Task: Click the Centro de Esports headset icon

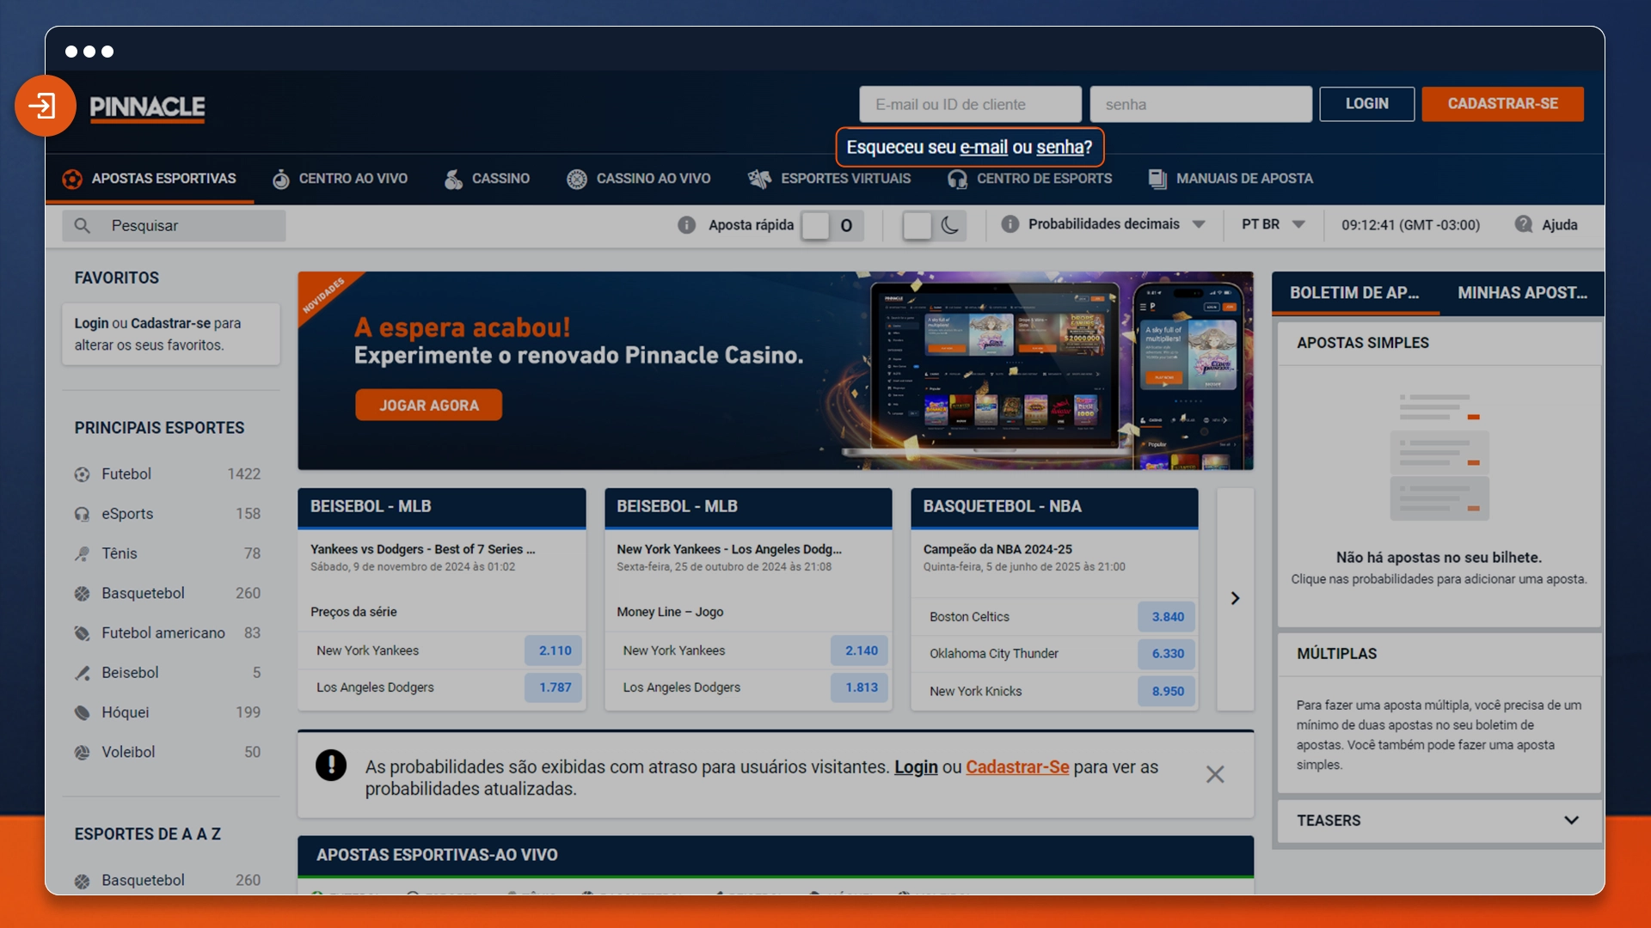Action: coord(957,179)
